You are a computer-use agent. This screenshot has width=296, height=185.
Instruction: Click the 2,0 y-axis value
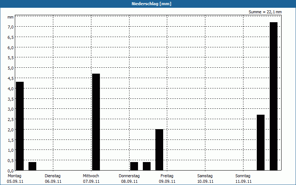click(11, 130)
